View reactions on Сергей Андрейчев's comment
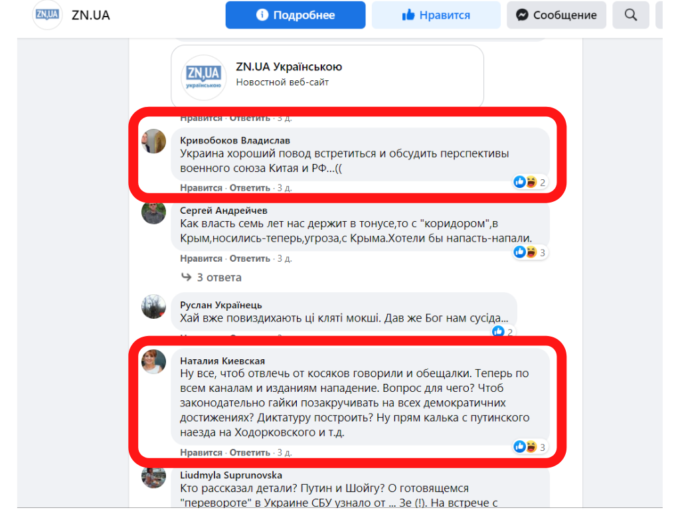 (x=529, y=252)
